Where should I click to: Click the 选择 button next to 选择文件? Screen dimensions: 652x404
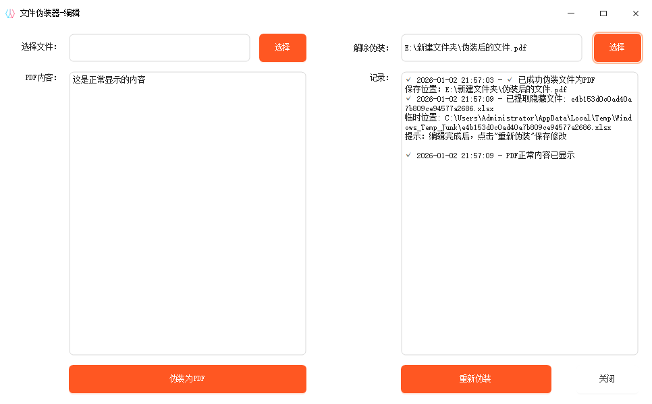283,48
